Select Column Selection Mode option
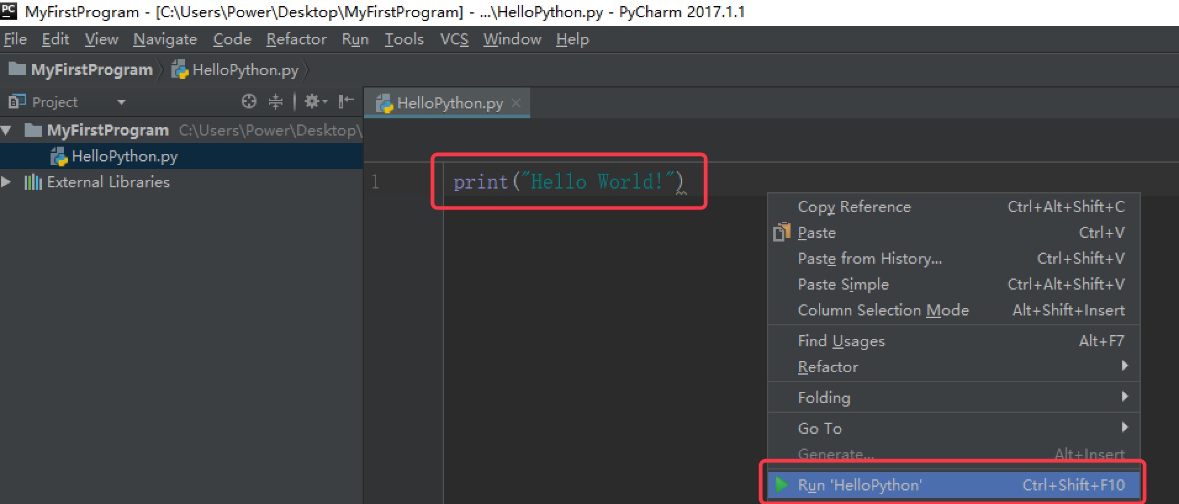Viewport: 1179px width, 504px height. 883,311
